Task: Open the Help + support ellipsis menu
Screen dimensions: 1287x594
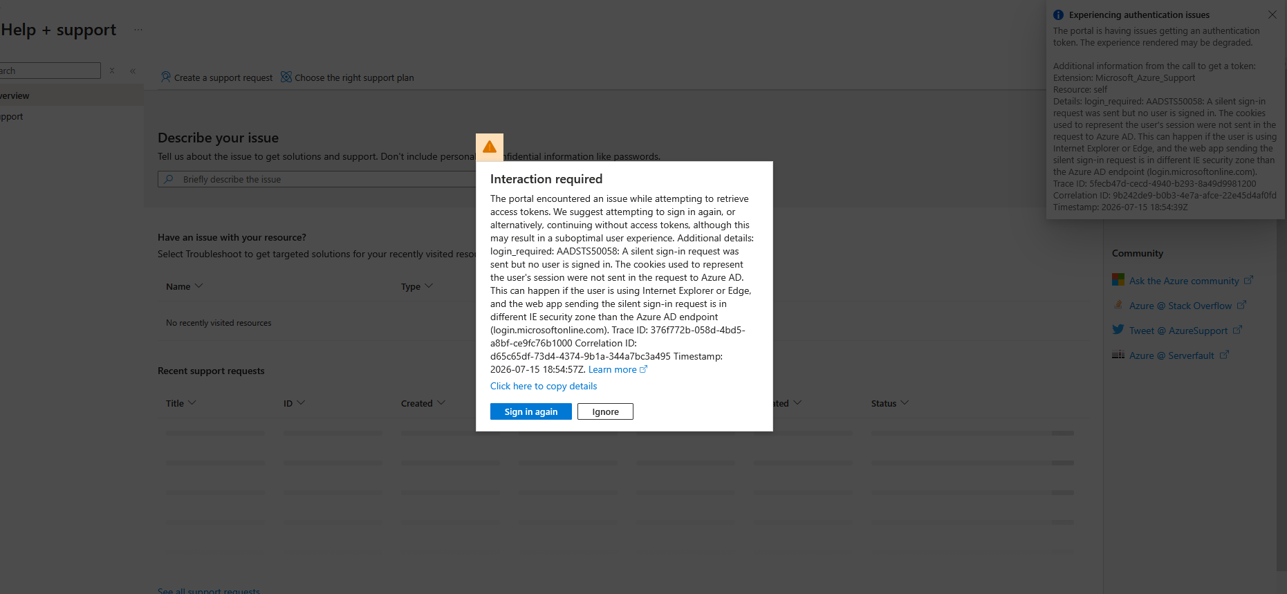Action: click(138, 30)
